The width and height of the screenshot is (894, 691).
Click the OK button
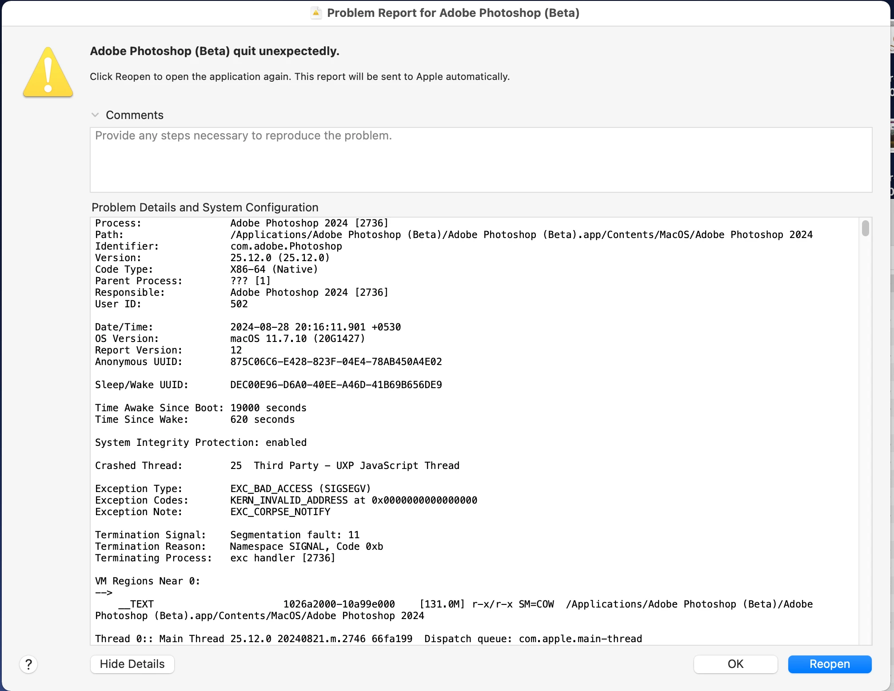(x=735, y=664)
